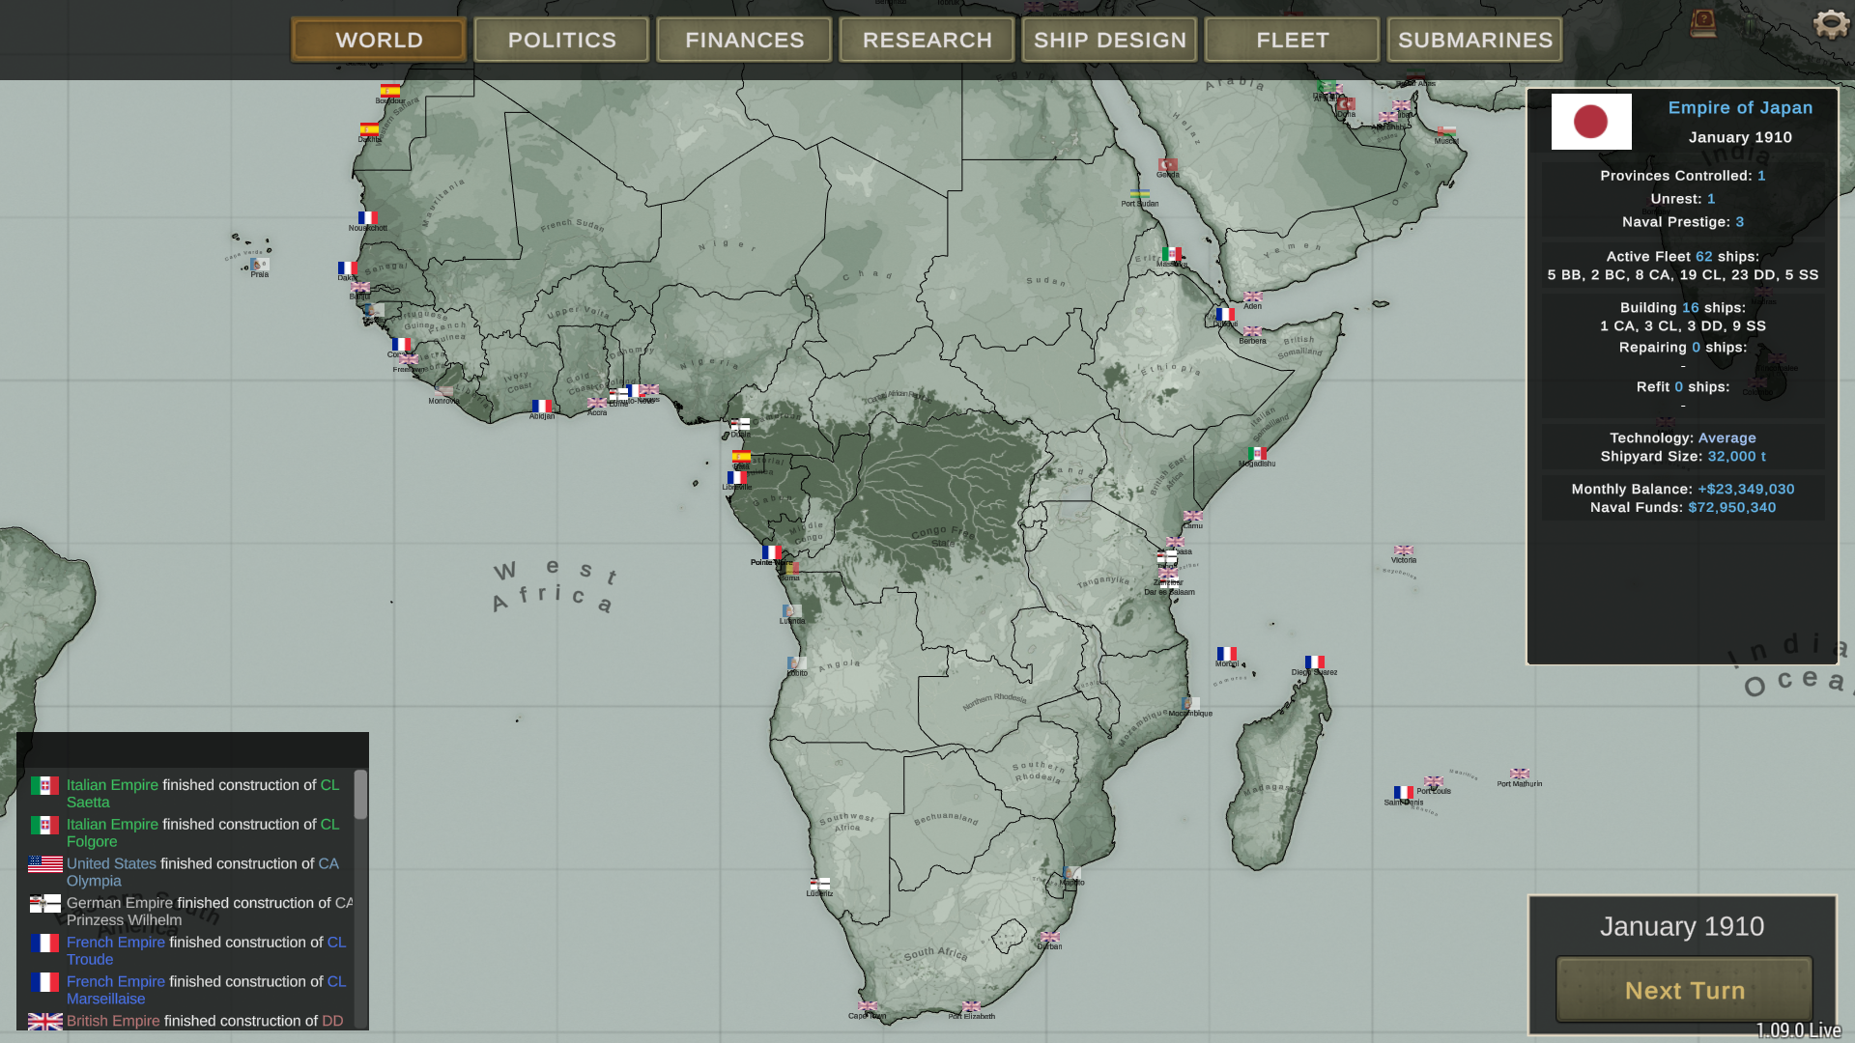Select the Luanda port flag

(x=792, y=611)
